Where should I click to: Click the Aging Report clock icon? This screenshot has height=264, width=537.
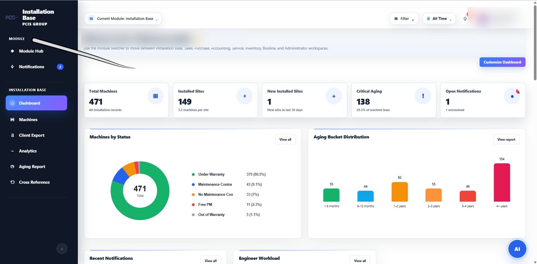tap(12, 167)
